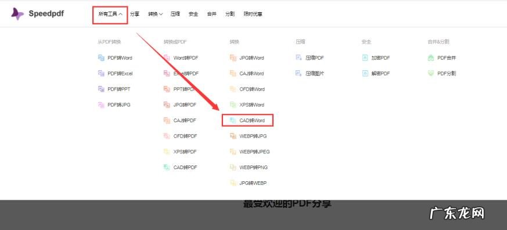Click the PDF合并 icon

click(x=431, y=58)
